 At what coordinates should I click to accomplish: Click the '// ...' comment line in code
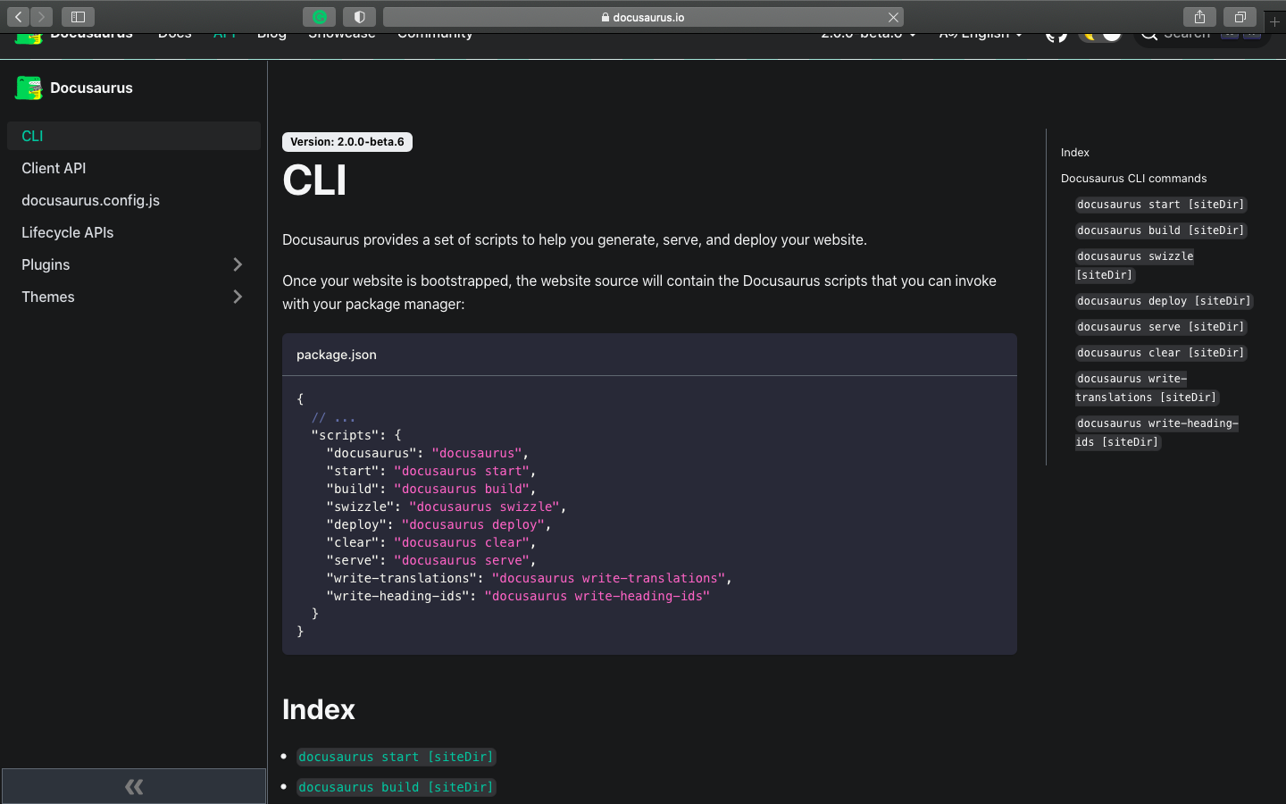(x=333, y=417)
